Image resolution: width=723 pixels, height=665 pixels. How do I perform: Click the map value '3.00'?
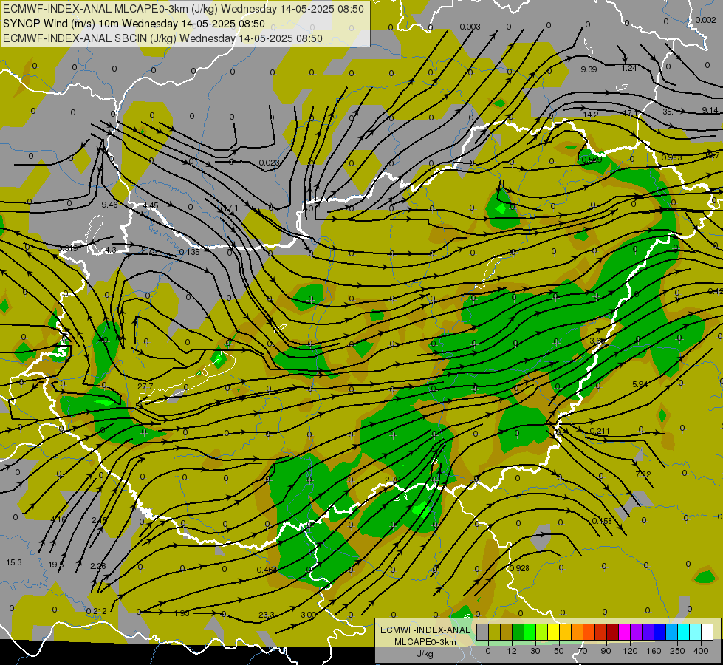tap(308, 615)
